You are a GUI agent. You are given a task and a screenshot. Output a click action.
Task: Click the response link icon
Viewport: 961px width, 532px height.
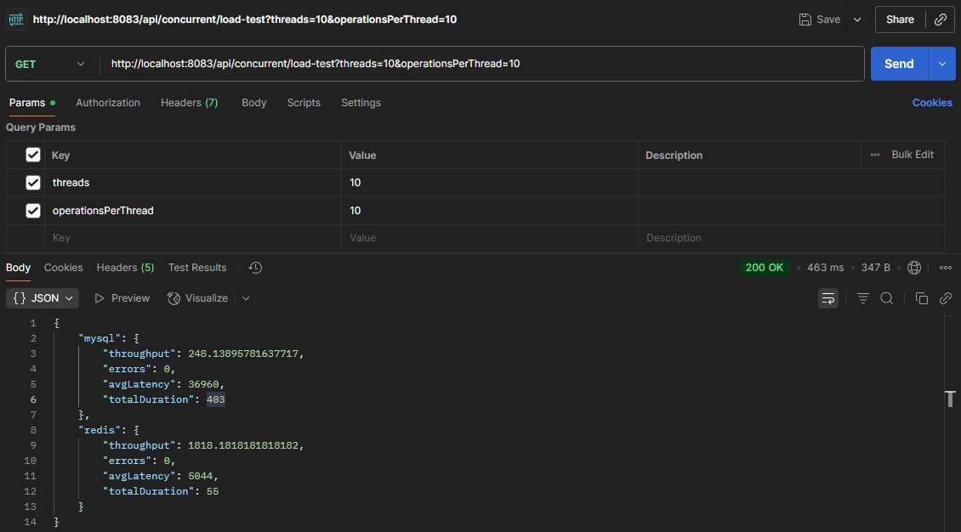[946, 298]
